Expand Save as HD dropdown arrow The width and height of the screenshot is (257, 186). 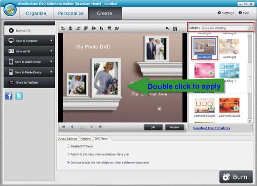point(51,51)
